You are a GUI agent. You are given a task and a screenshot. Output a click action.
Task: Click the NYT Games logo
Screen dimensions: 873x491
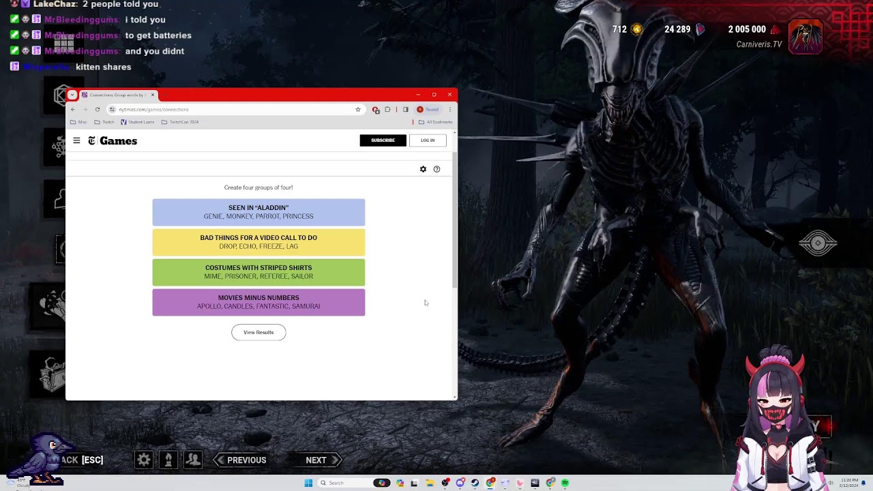(x=113, y=140)
